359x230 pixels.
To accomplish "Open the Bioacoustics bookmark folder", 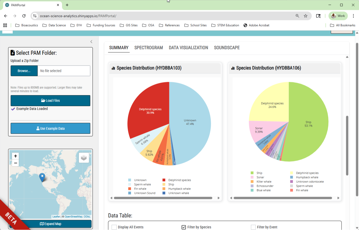I will pos(27,25).
